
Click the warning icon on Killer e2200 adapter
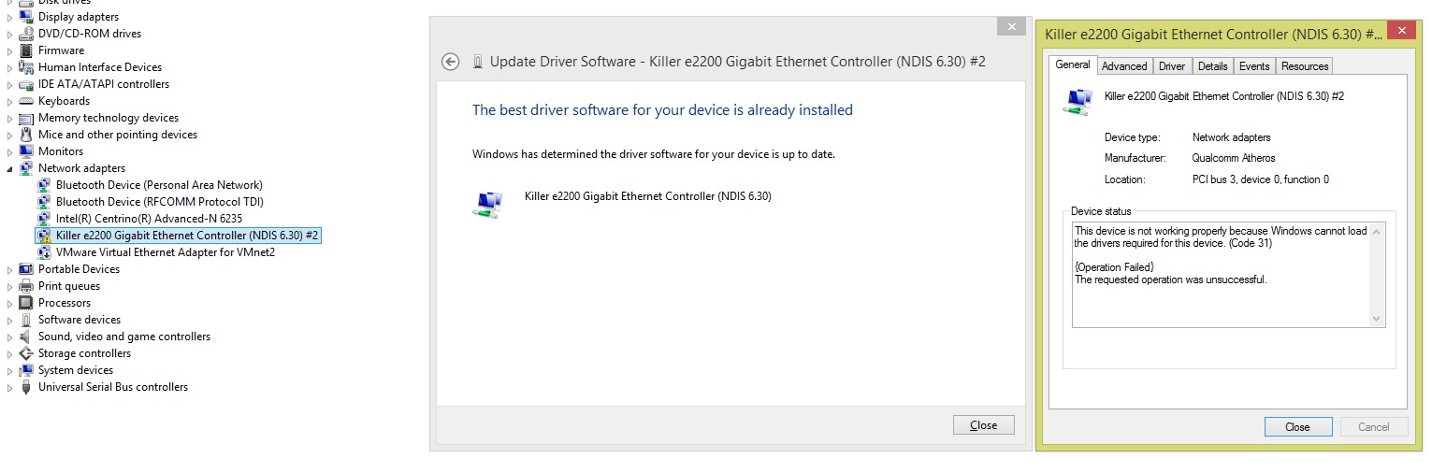[x=44, y=236]
